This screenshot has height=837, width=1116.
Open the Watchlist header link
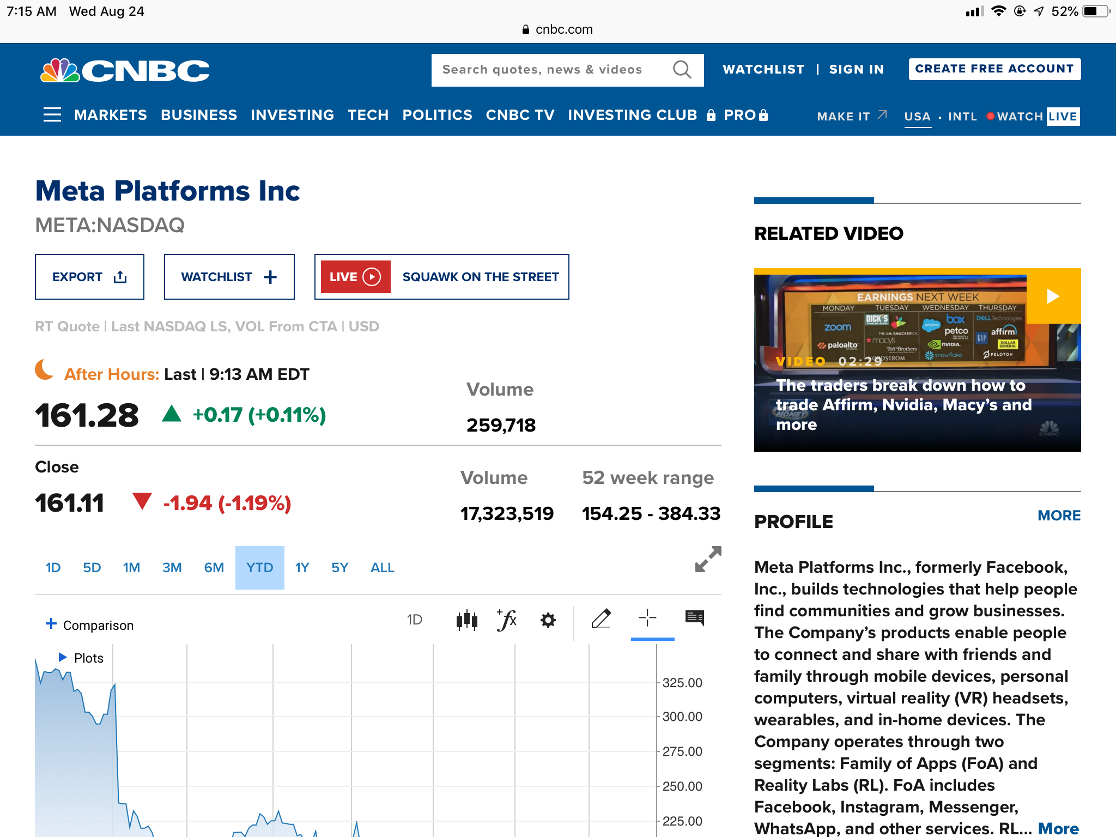click(763, 69)
